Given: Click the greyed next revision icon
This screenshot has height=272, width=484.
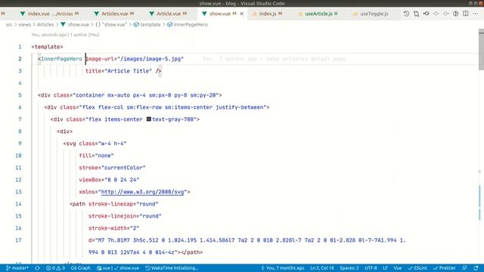Looking at the screenshot, I should [x=446, y=14].
